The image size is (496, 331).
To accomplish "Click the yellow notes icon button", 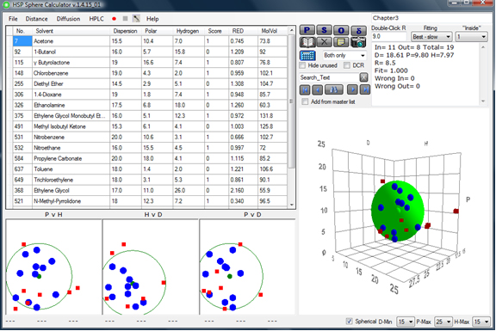I will coord(341,41).
